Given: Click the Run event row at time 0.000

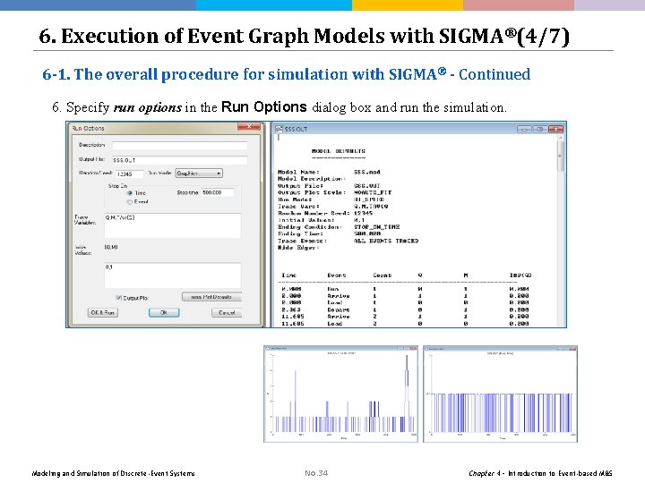Looking at the screenshot, I should click(x=405, y=289).
